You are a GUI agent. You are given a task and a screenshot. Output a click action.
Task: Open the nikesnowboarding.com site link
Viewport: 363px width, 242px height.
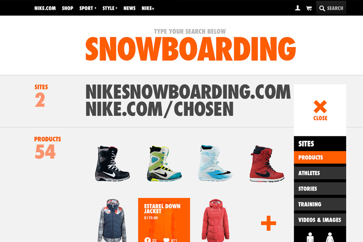(188, 92)
